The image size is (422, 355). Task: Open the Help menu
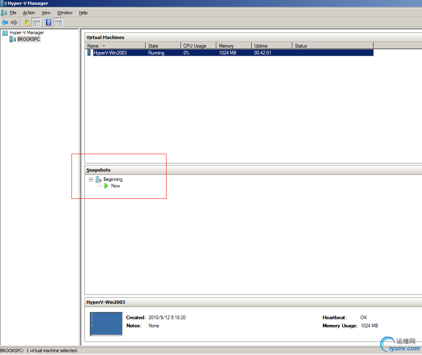83,13
